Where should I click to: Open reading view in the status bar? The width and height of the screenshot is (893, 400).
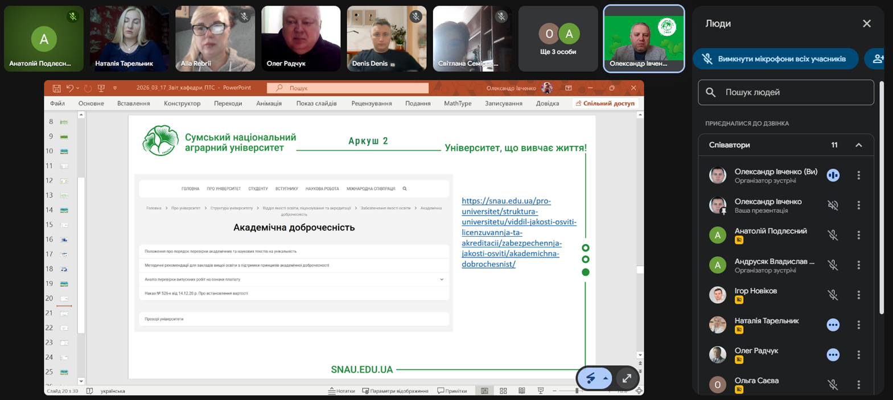[x=522, y=391]
